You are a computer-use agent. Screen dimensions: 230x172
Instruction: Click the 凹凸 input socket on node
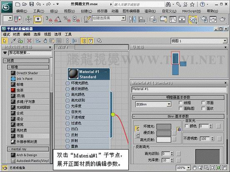point(68,129)
